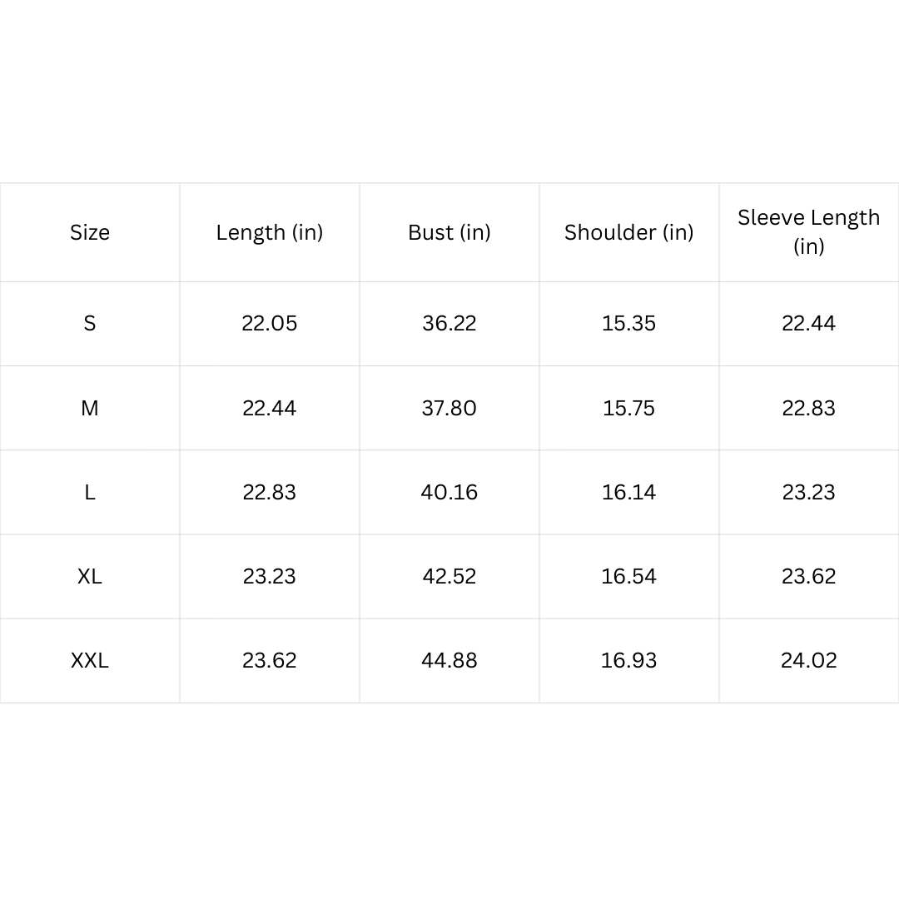
Task: Select the S size row label
Action: pyautogui.click(x=90, y=323)
